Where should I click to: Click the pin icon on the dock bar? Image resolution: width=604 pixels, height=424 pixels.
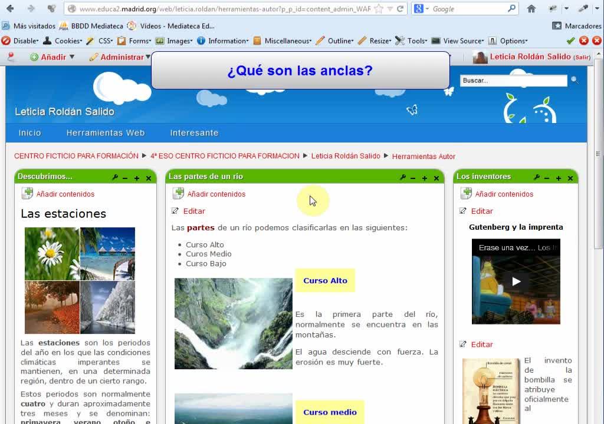coord(11,57)
